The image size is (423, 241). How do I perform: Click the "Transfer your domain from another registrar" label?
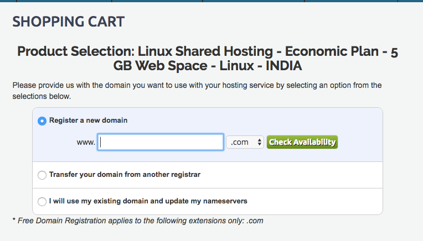[x=125, y=174]
